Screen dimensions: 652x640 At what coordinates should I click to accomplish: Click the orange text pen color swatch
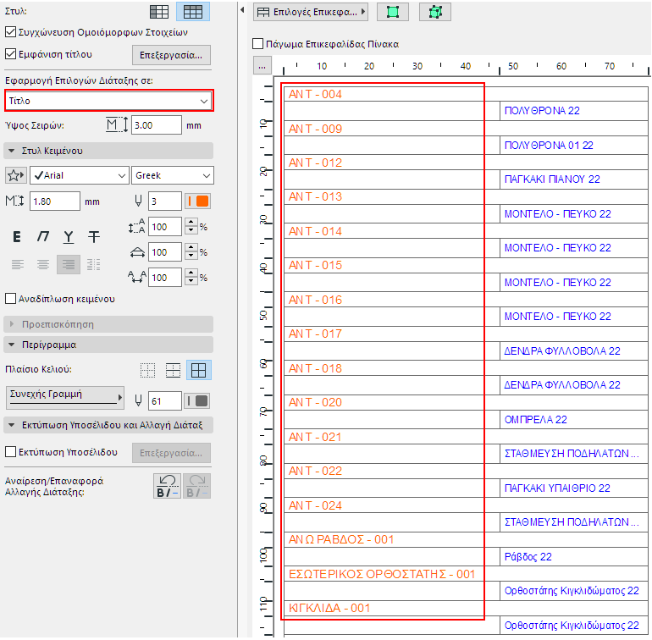pyautogui.click(x=197, y=201)
